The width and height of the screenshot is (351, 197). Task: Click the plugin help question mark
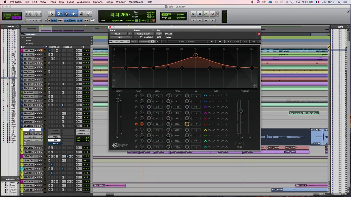click(x=259, y=42)
